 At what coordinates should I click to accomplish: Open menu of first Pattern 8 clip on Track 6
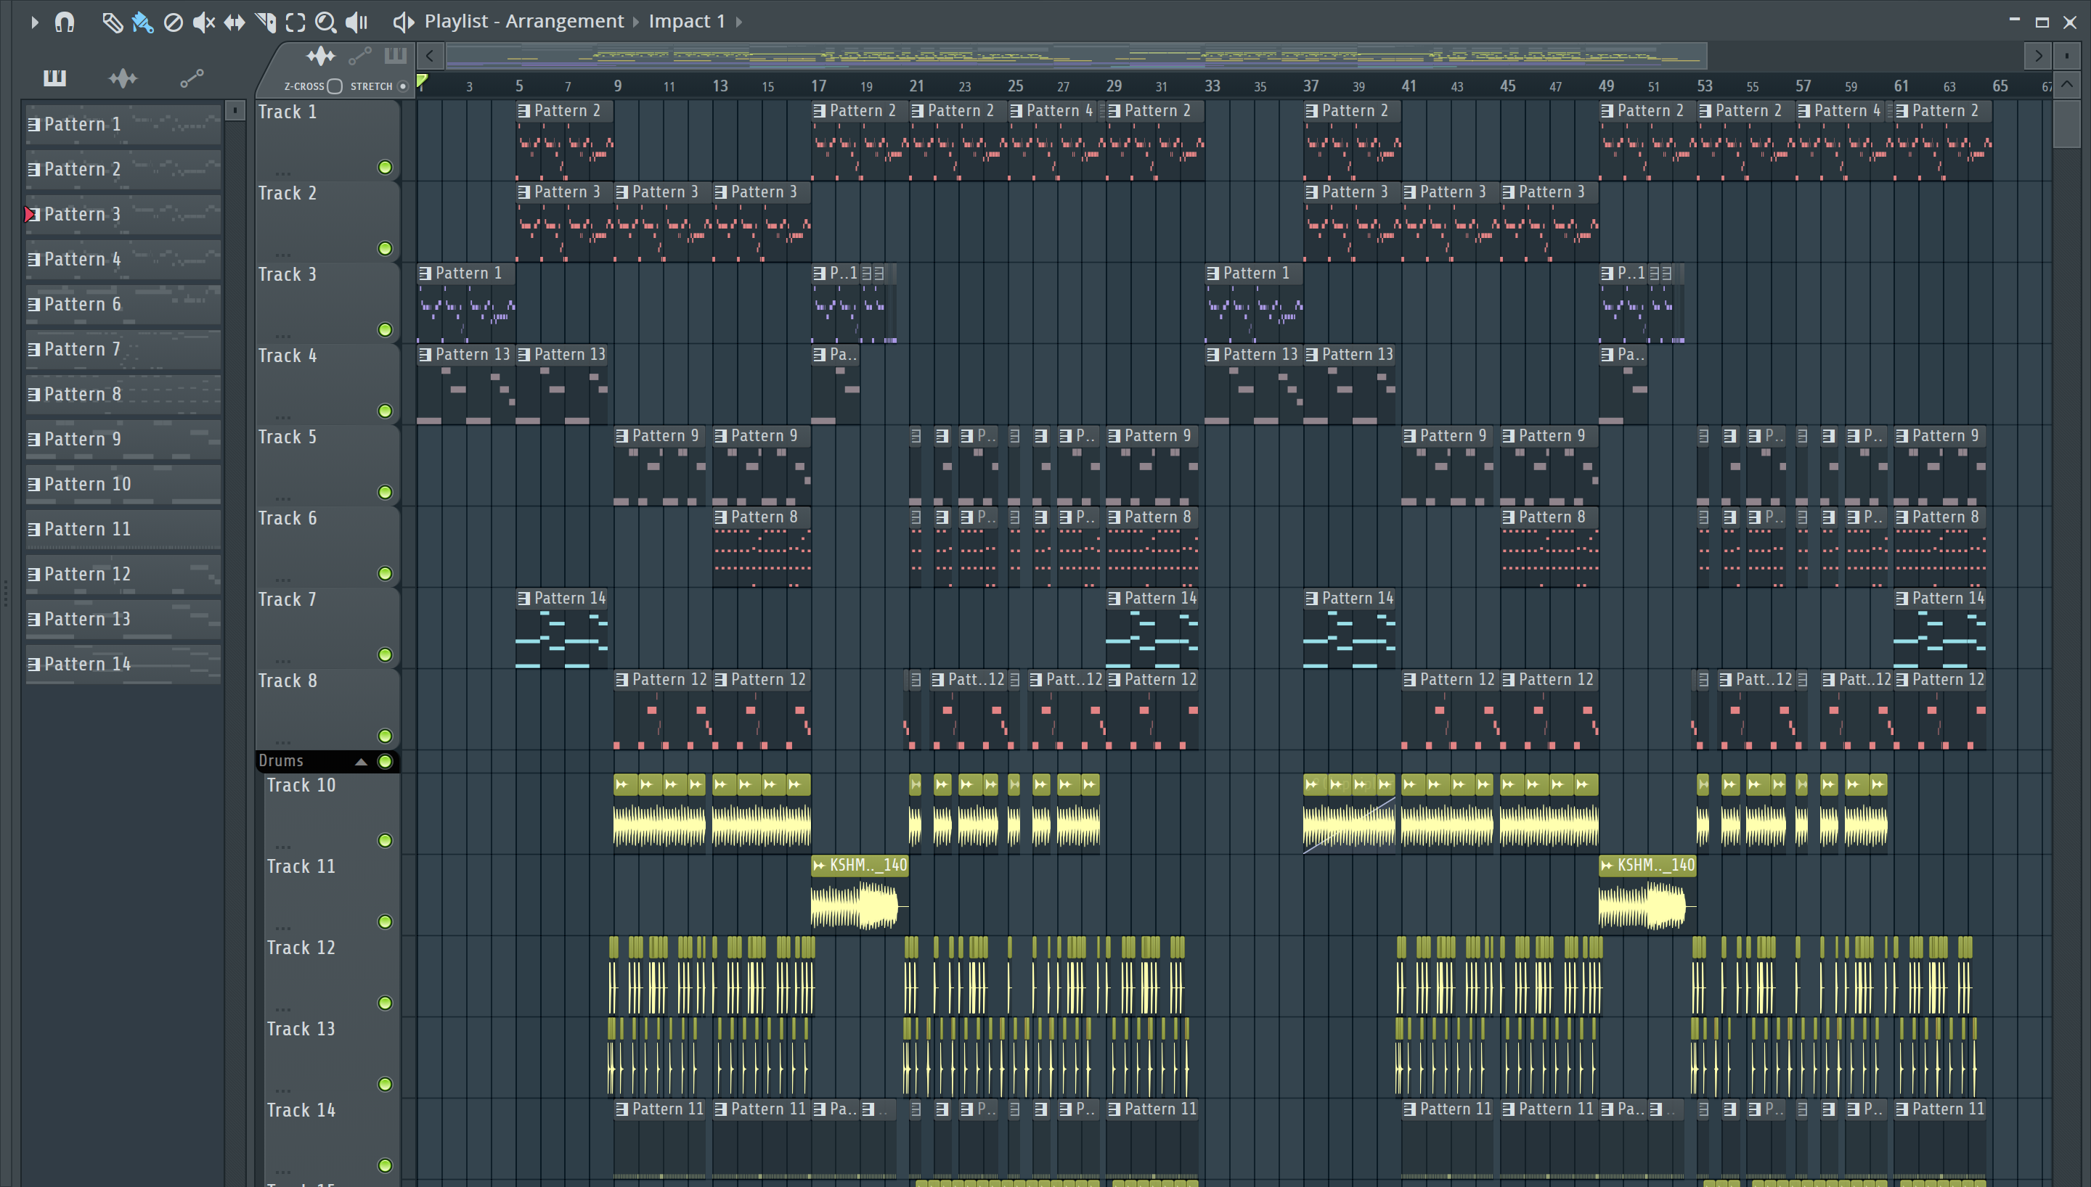(x=721, y=518)
